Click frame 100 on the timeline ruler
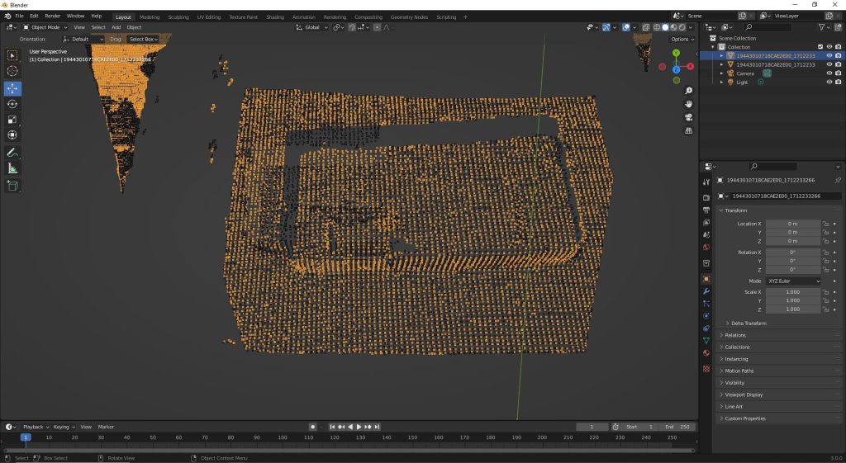This screenshot has width=846, height=463. pos(283,437)
